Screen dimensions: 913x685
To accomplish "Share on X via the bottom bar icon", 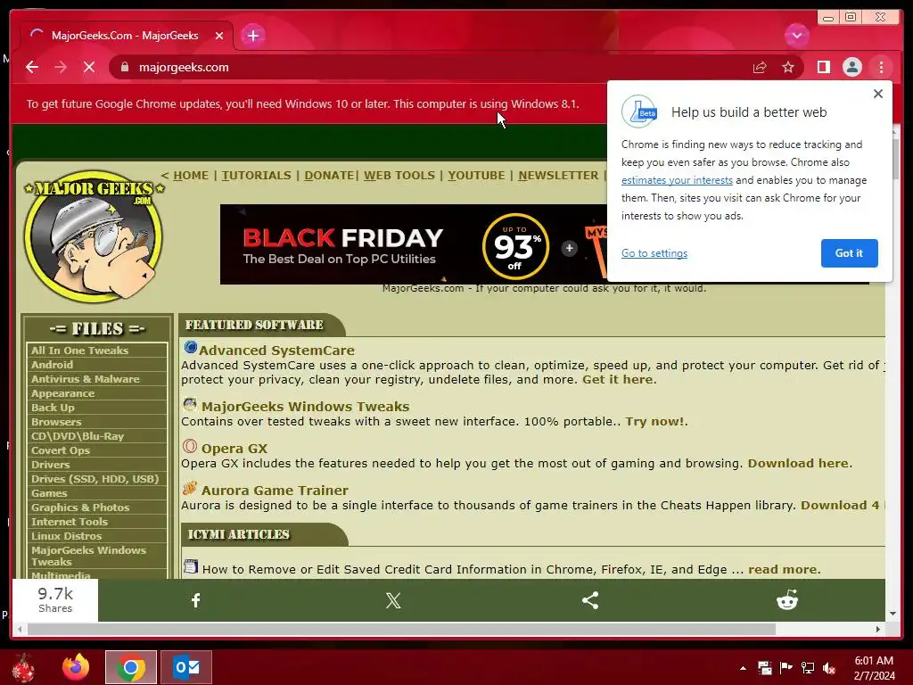I will [393, 600].
